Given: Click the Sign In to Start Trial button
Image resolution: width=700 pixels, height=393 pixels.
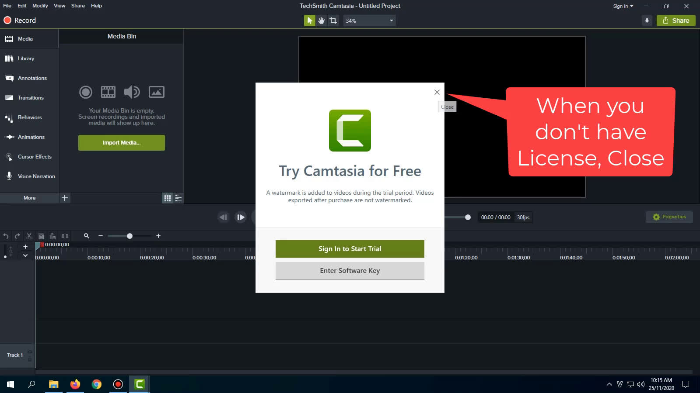Looking at the screenshot, I should click(x=350, y=248).
